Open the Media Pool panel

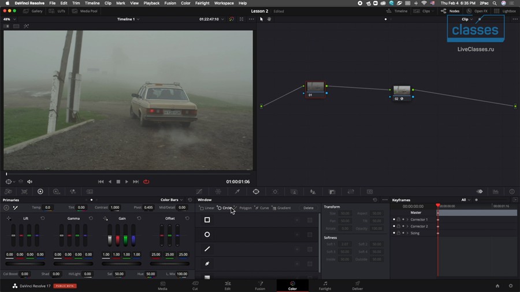click(85, 11)
